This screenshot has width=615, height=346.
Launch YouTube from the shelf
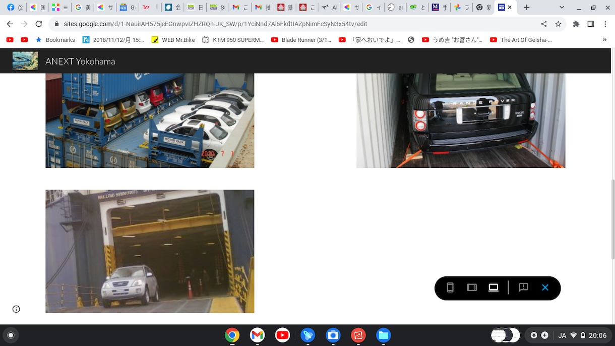click(282, 335)
